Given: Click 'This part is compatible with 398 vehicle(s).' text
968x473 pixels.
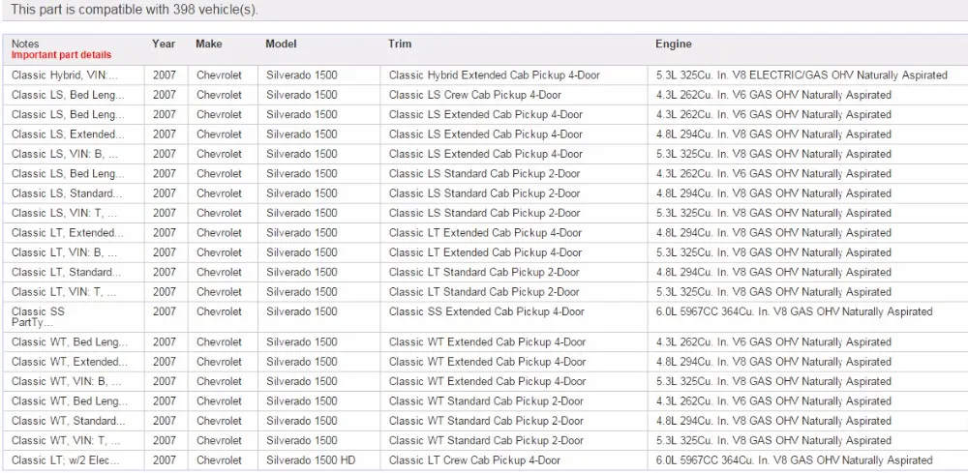Looking at the screenshot, I should pyautogui.click(x=135, y=10).
